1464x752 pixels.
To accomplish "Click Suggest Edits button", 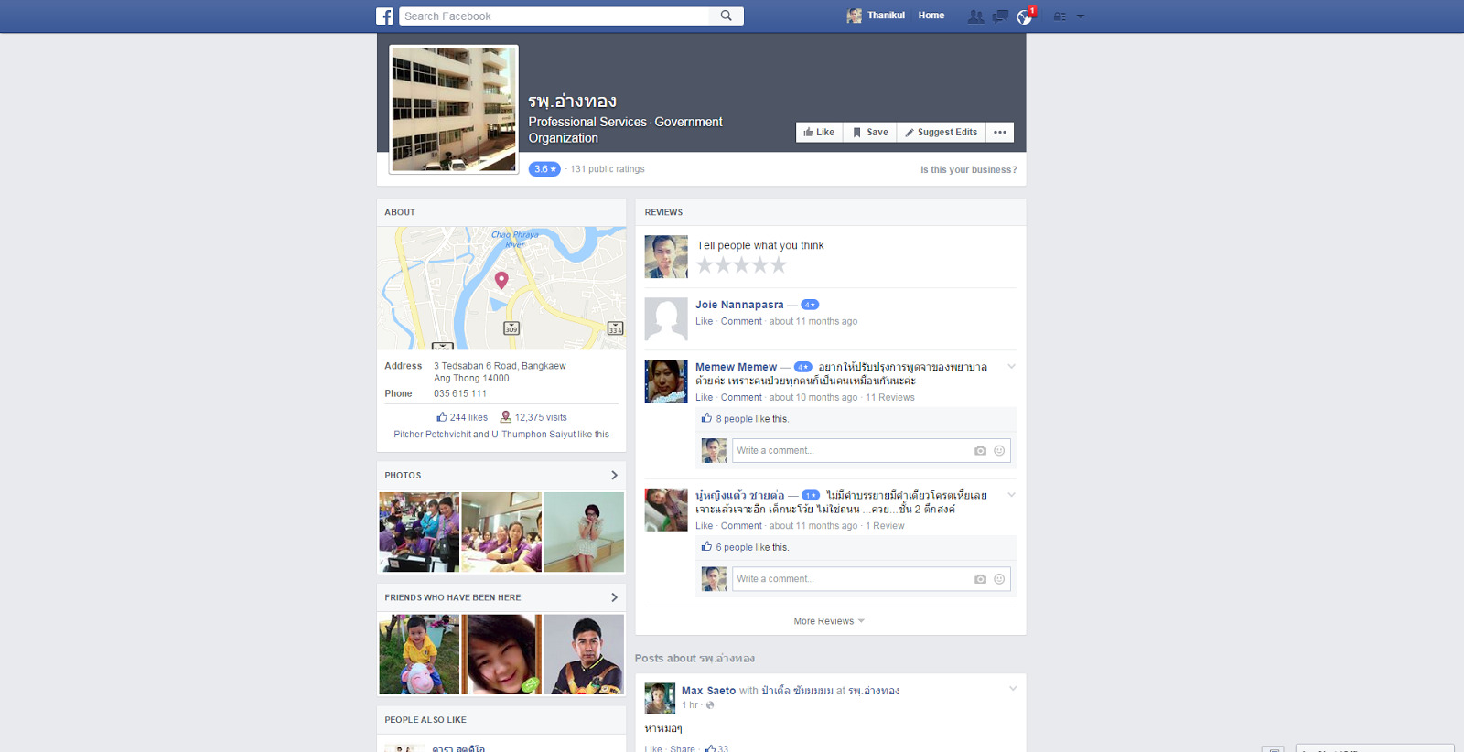I will click(x=942, y=133).
